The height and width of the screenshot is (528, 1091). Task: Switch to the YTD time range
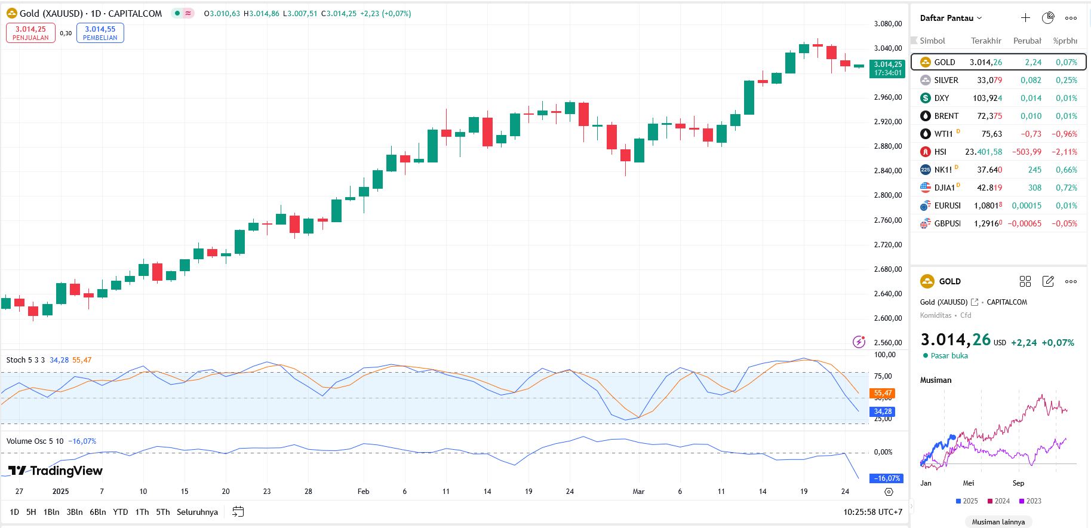coord(121,512)
